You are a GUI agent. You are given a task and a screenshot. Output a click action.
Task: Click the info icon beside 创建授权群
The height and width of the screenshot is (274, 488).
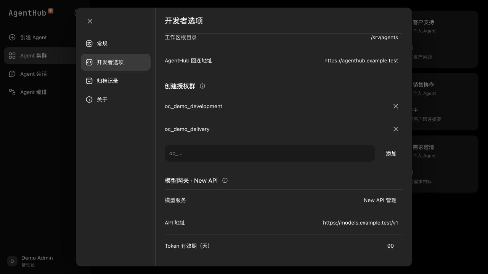coord(202,86)
